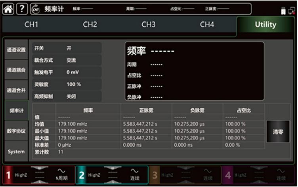Click the network connection status icon

[x=292, y=11]
